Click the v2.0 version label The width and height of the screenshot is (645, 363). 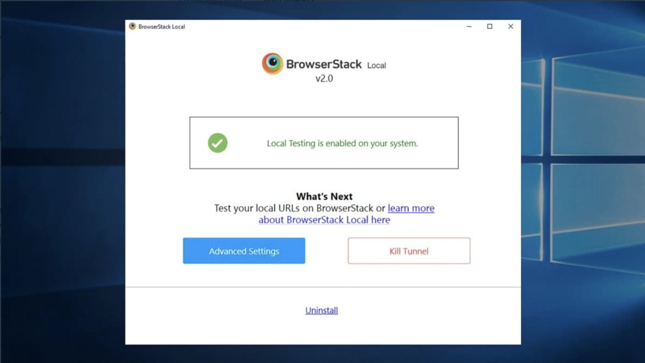click(x=324, y=79)
